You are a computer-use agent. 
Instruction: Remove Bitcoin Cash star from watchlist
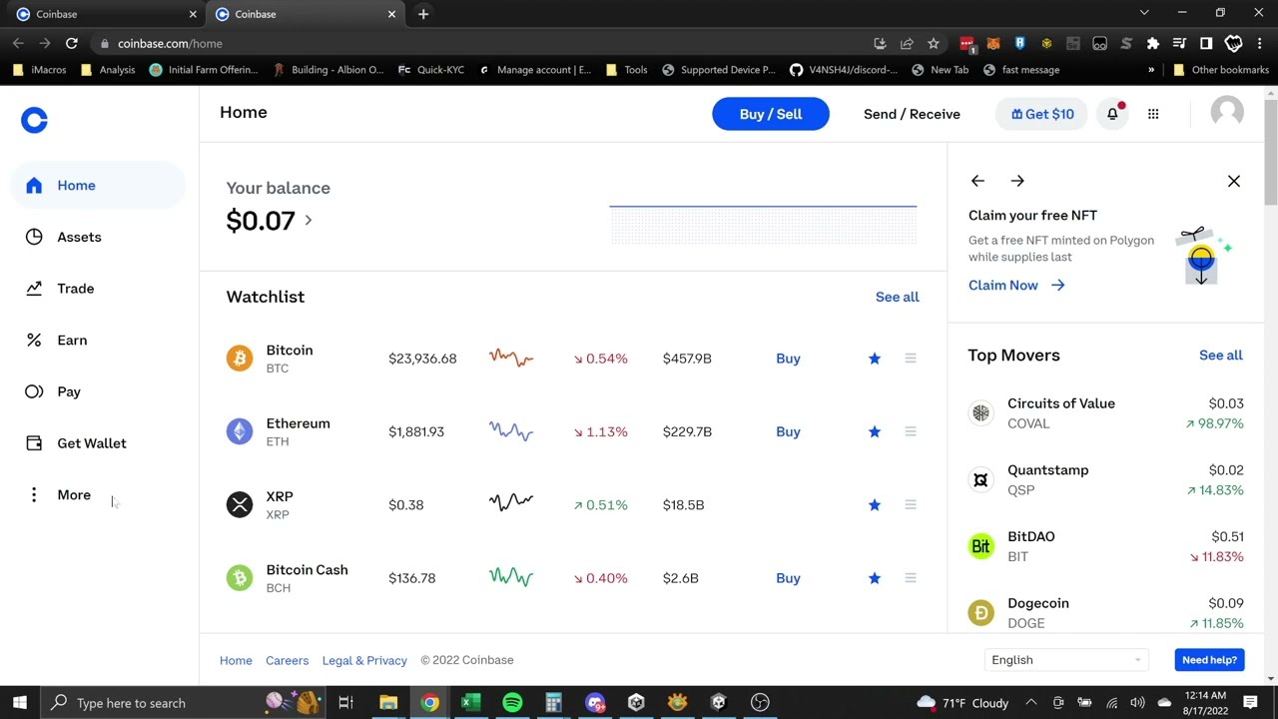875,578
